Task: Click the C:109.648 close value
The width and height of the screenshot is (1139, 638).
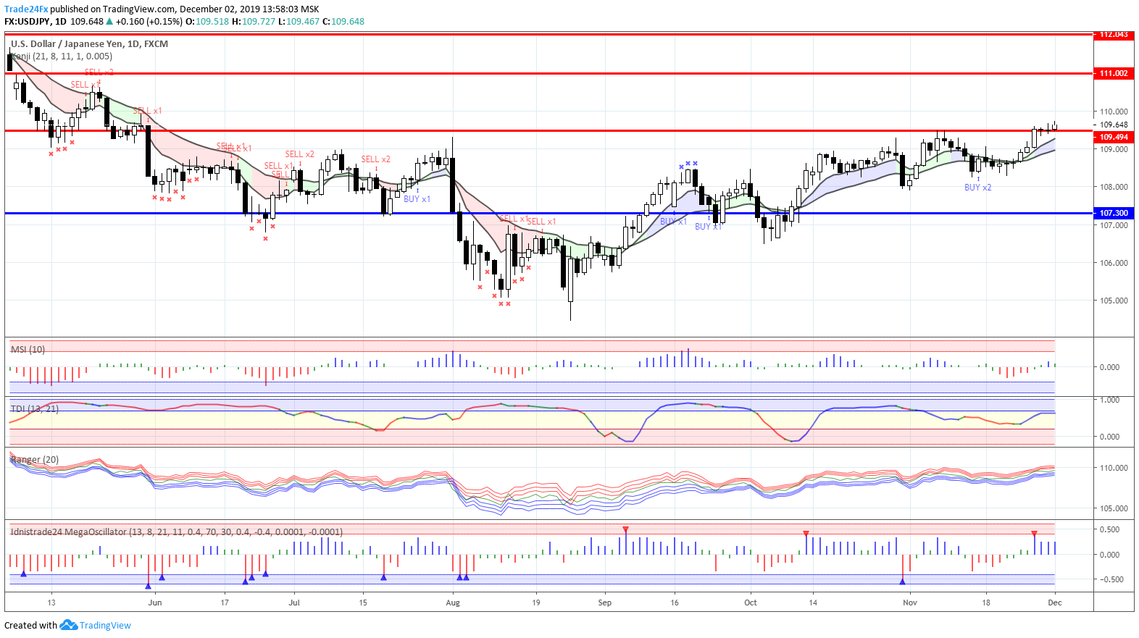Action: [343, 22]
